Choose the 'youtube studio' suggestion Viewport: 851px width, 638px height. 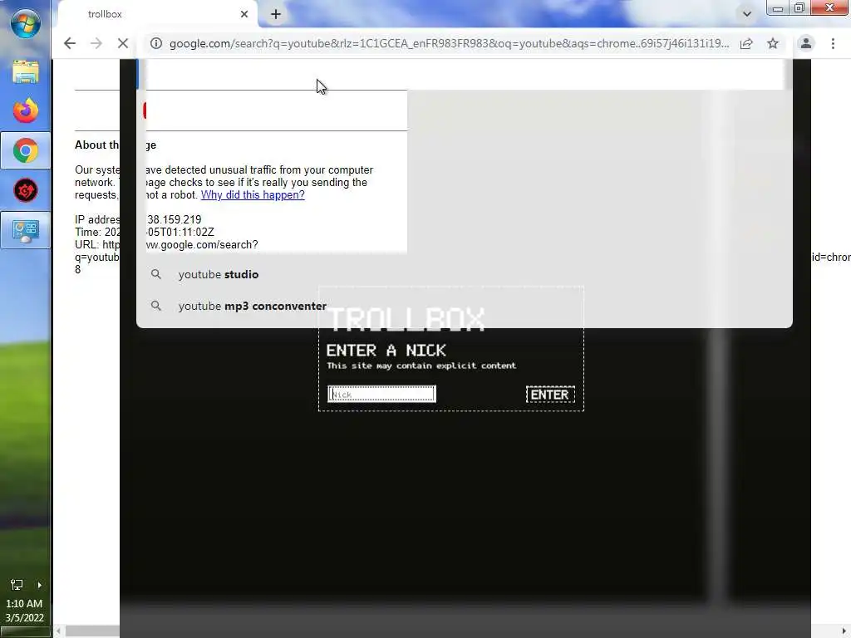pos(219,274)
